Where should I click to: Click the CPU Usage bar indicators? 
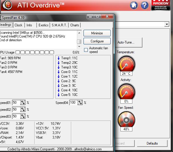click(35, 52)
